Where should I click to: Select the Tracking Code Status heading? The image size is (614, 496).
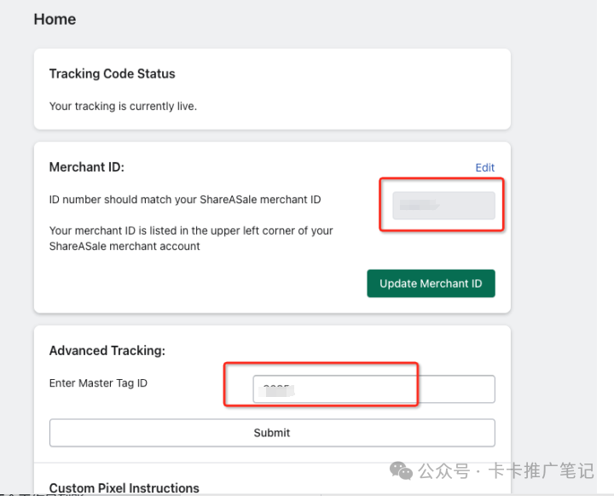point(112,73)
